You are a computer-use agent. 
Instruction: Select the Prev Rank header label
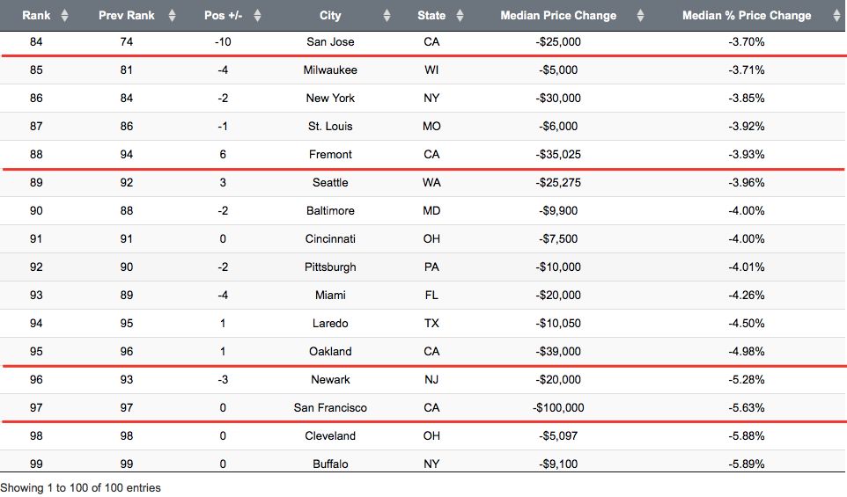tap(127, 16)
